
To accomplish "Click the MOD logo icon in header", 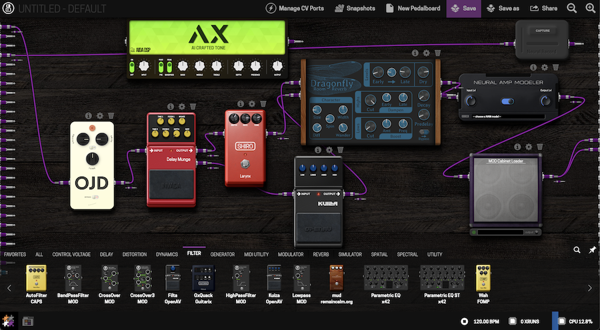I will point(8,8).
